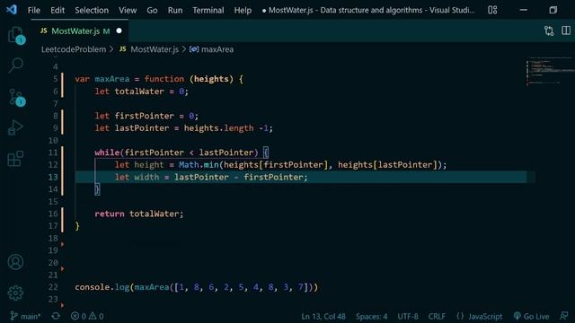Click 'lastPointer' declaration on line 9
The width and height of the screenshot is (575, 323).
point(142,128)
